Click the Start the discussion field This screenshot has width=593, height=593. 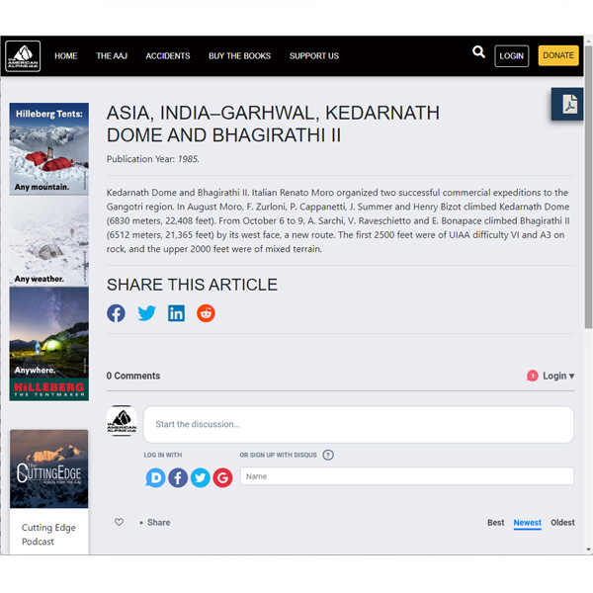pyautogui.click(x=358, y=424)
